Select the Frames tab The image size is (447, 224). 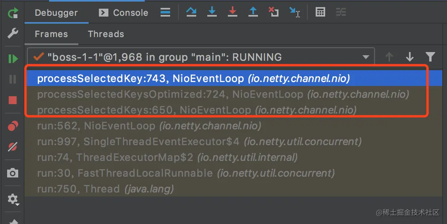coord(51,34)
